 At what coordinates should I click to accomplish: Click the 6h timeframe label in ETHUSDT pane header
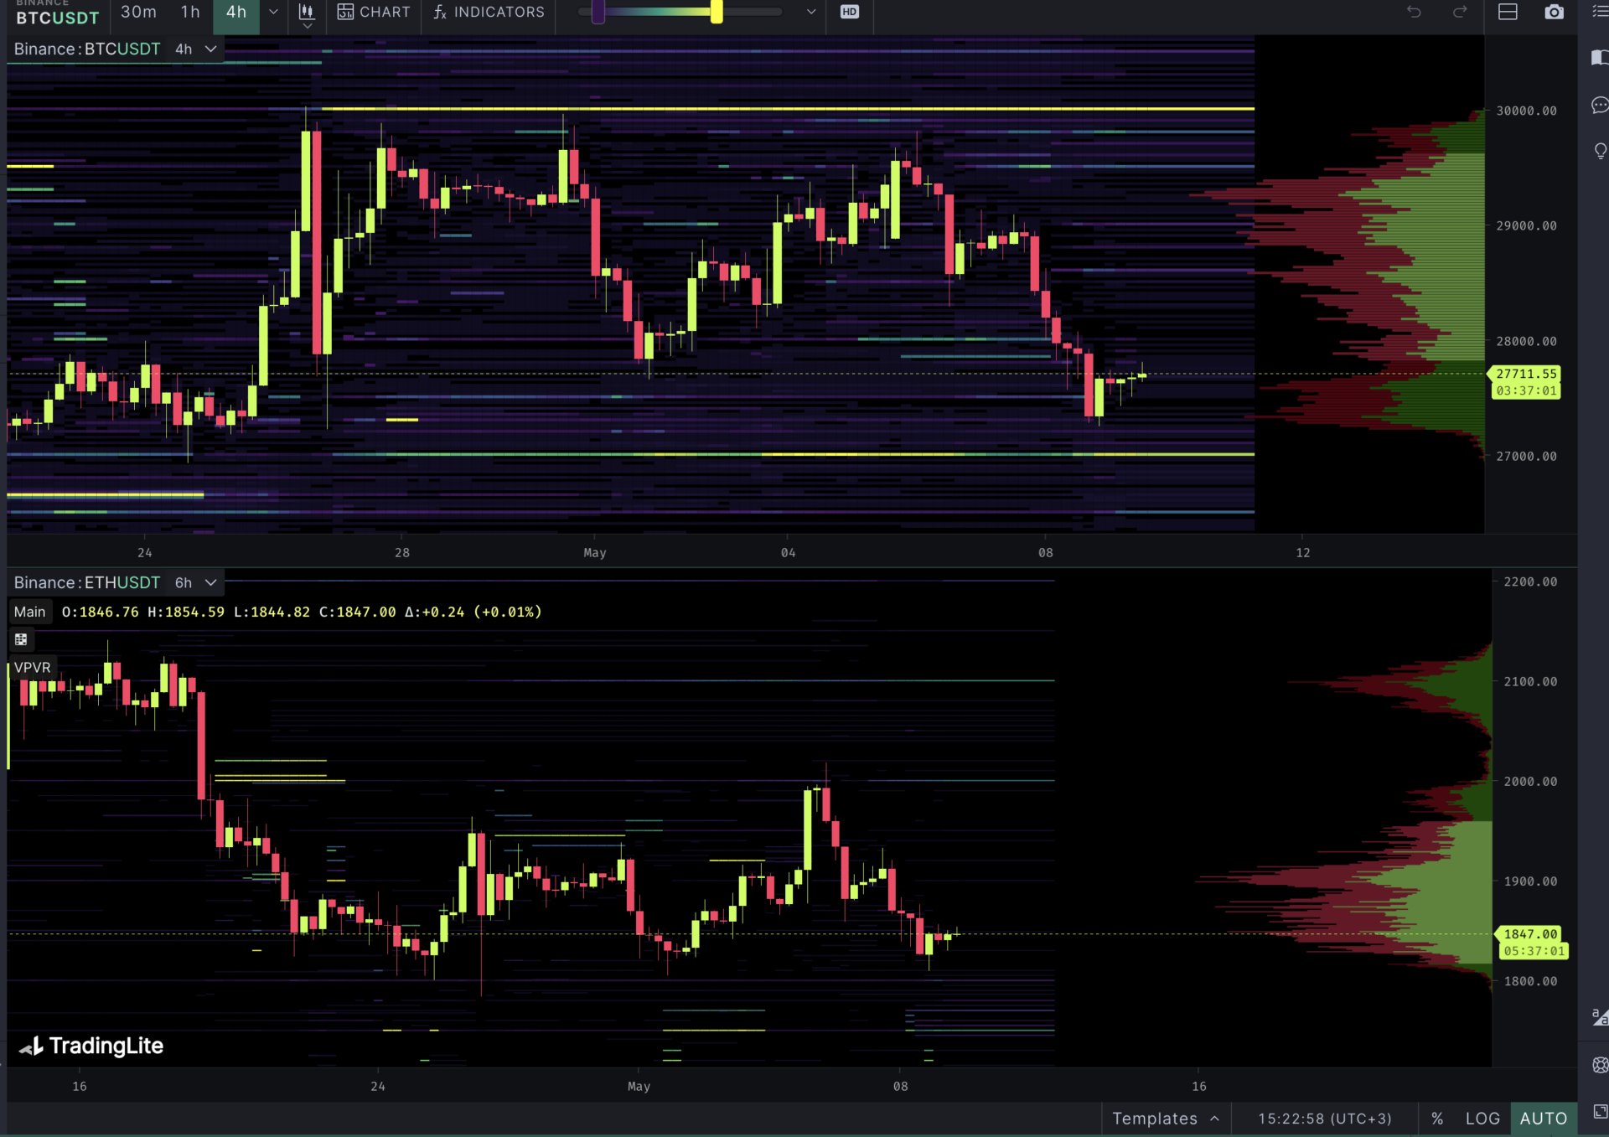[184, 582]
